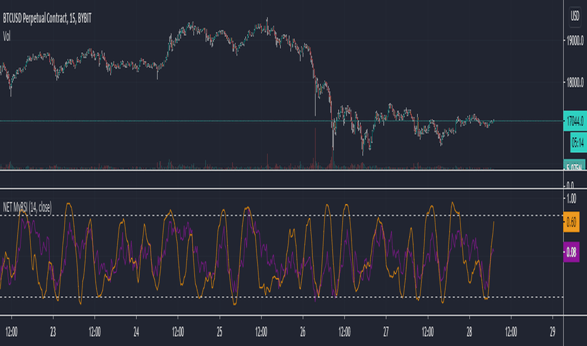Select the BTCUSD Perpetual Contract symbol title

point(47,18)
